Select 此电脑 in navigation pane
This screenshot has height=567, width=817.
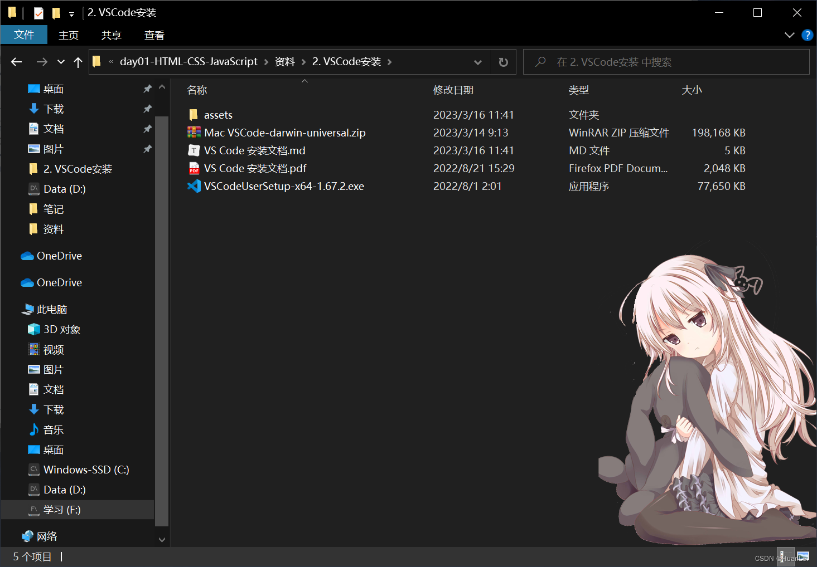(51, 309)
